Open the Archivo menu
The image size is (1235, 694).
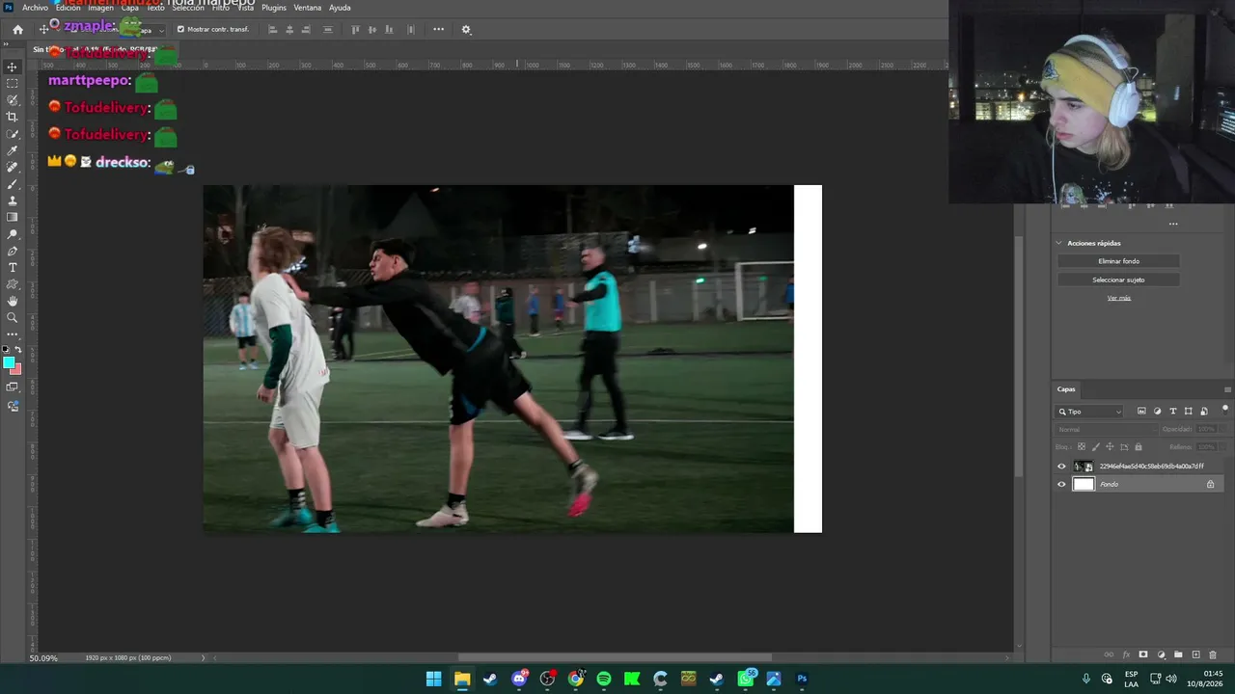[x=35, y=8]
